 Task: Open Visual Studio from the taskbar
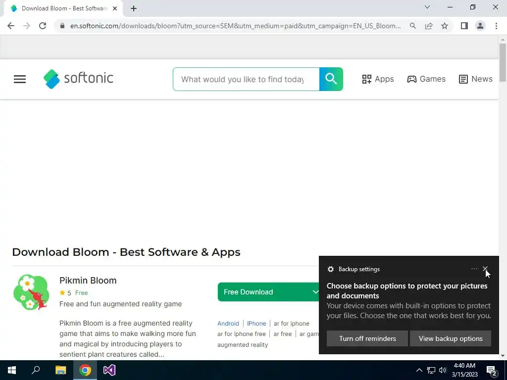pos(109,370)
